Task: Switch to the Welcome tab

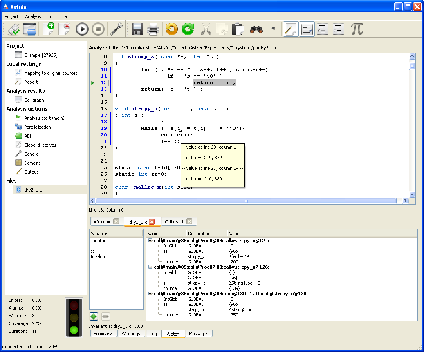Action: (103, 222)
